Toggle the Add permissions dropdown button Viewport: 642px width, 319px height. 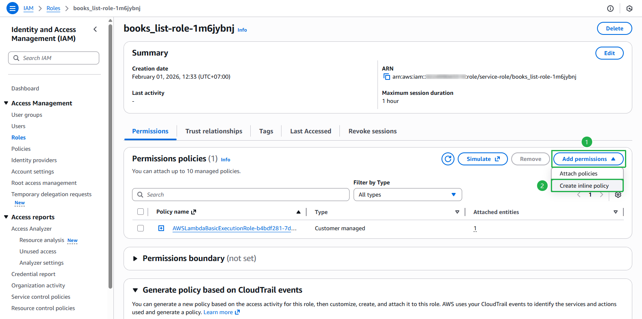pyautogui.click(x=589, y=159)
